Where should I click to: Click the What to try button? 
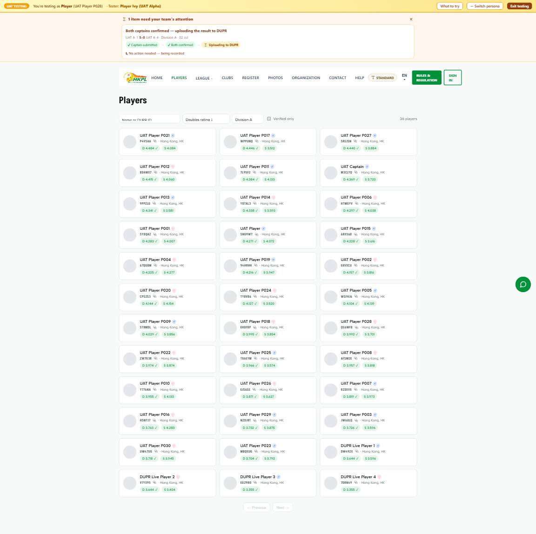click(449, 6)
